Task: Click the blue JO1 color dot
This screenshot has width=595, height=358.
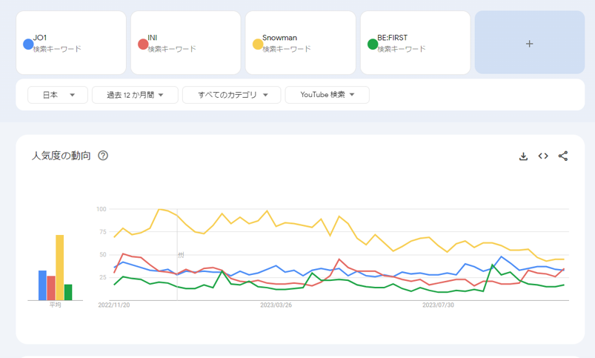Action: 28,44
